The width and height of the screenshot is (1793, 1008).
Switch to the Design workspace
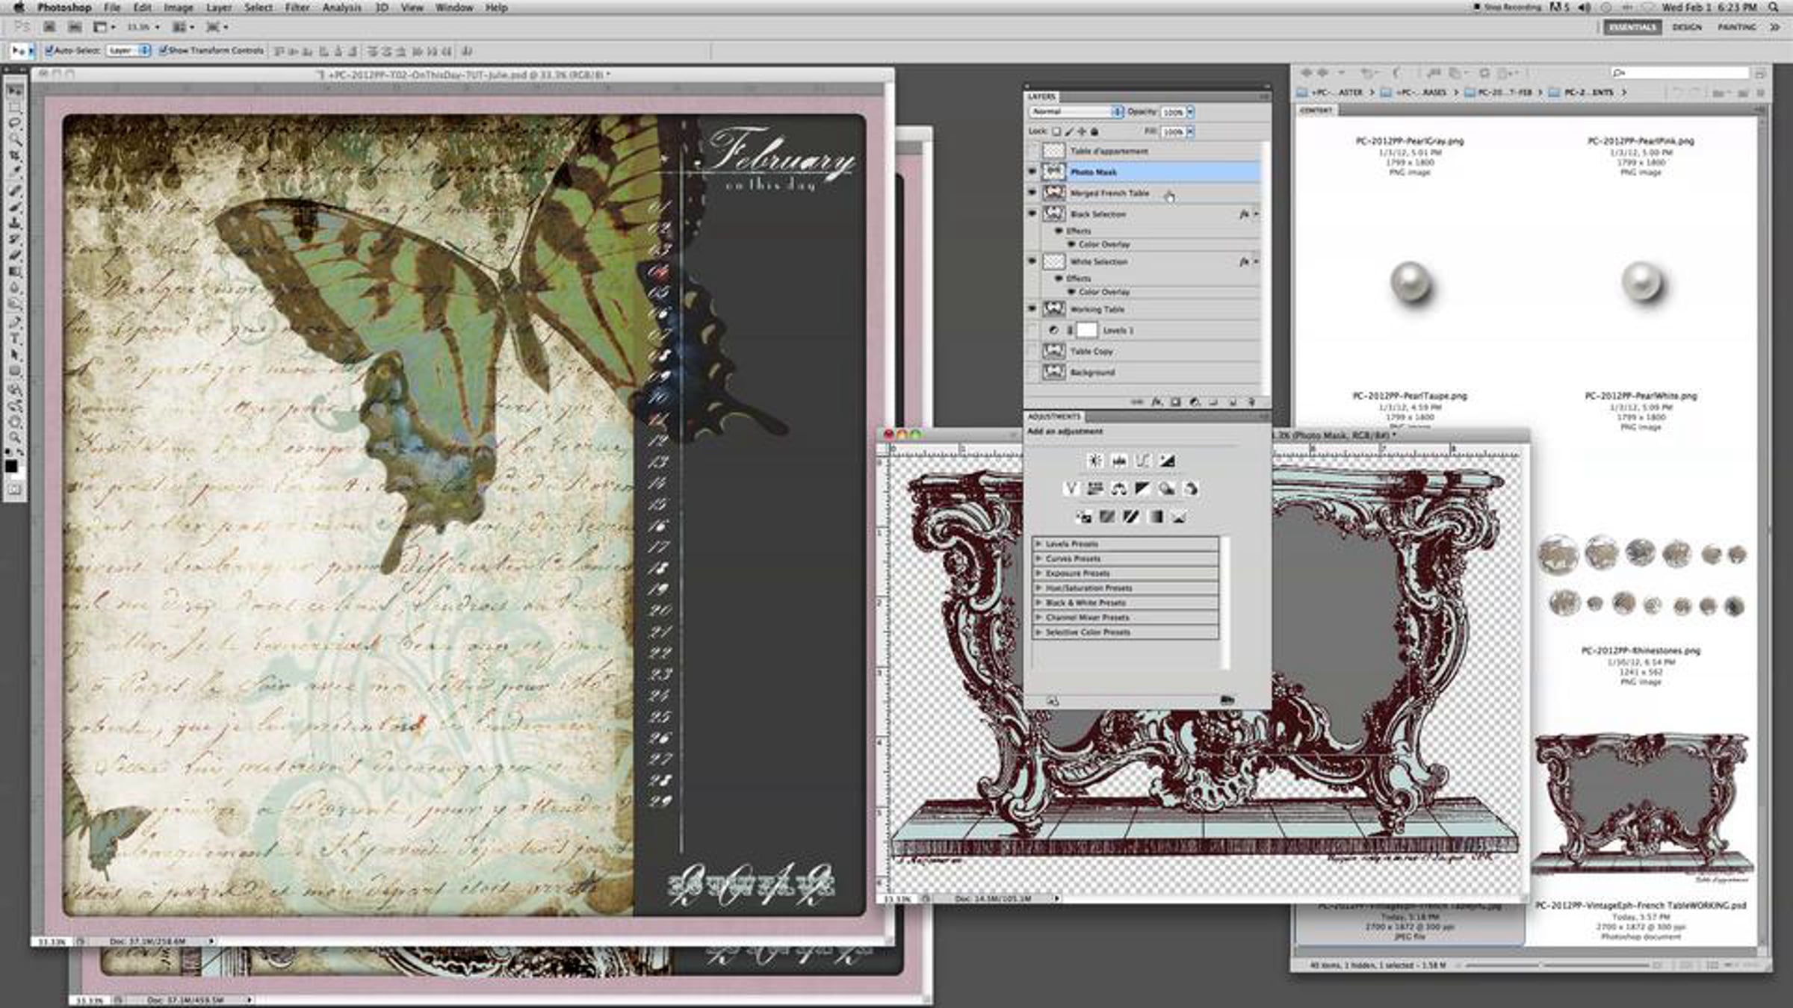point(1686,27)
